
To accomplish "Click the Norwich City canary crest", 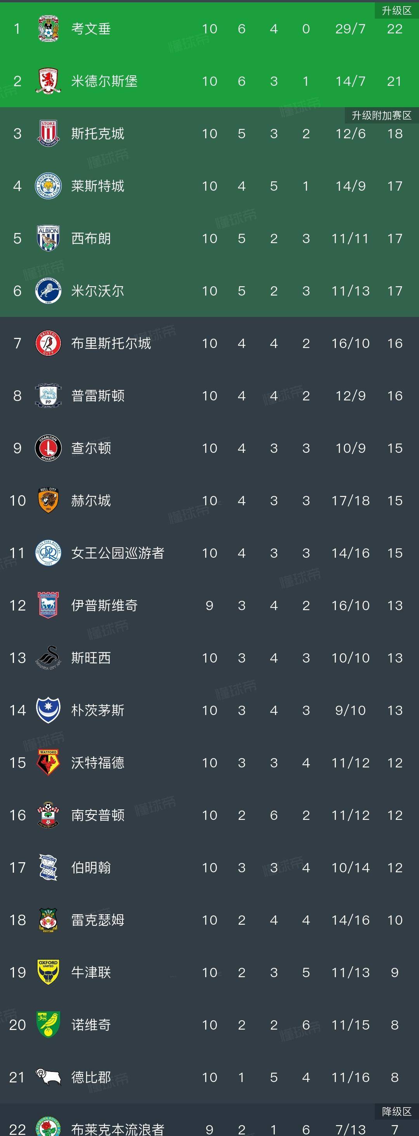I will pos(48,1025).
